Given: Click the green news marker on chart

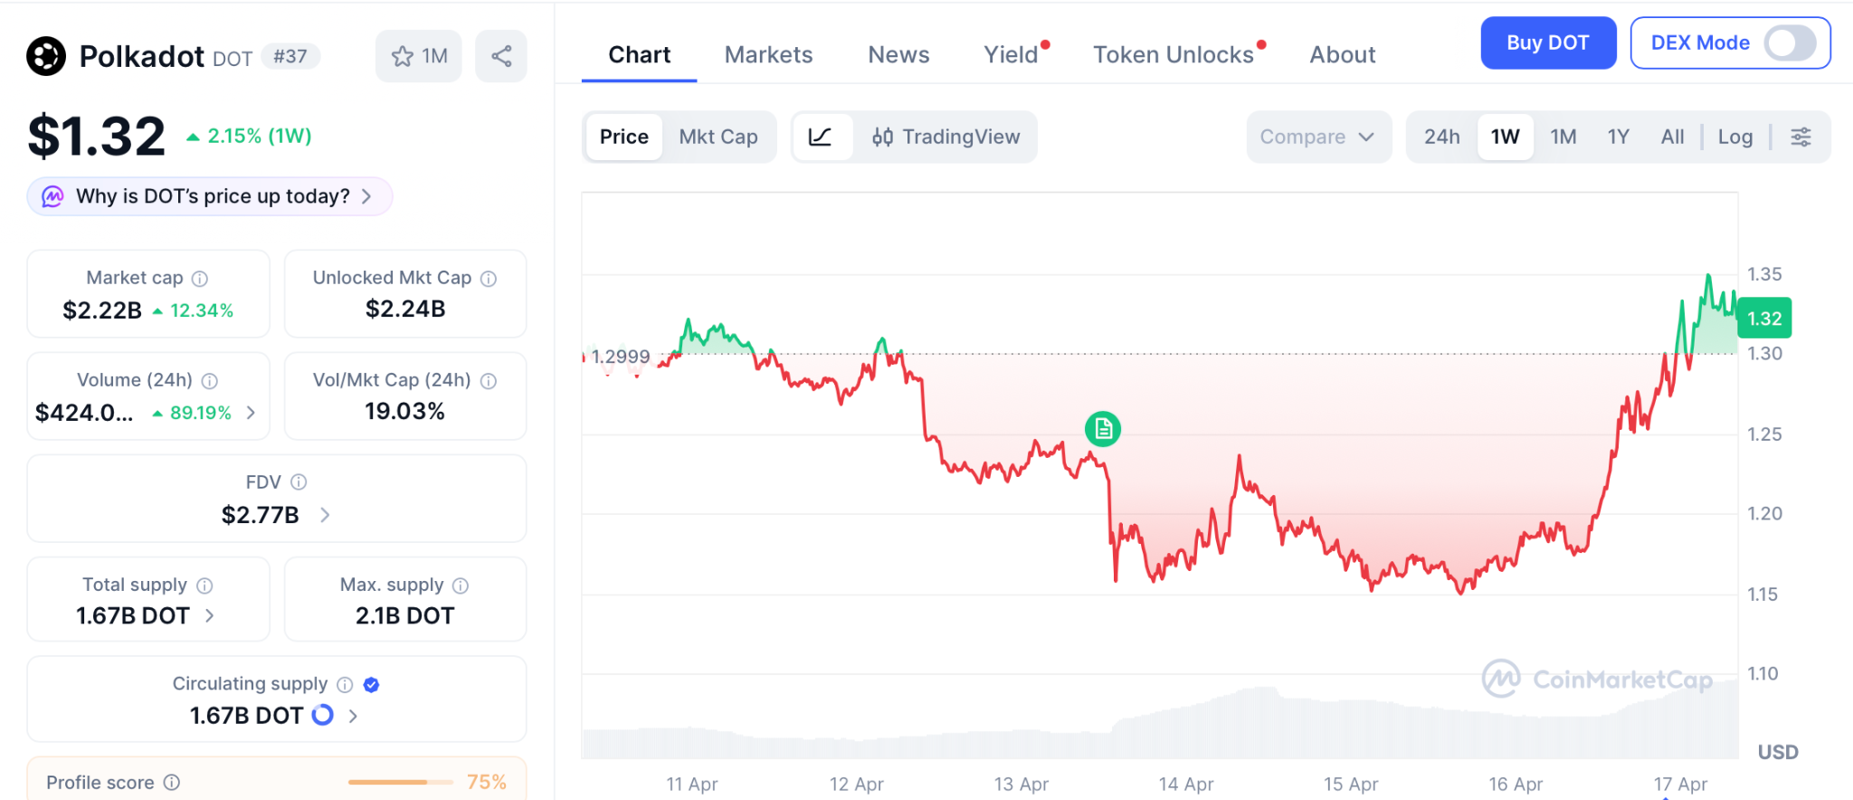Looking at the screenshot, I should (x=1102, y=429).
